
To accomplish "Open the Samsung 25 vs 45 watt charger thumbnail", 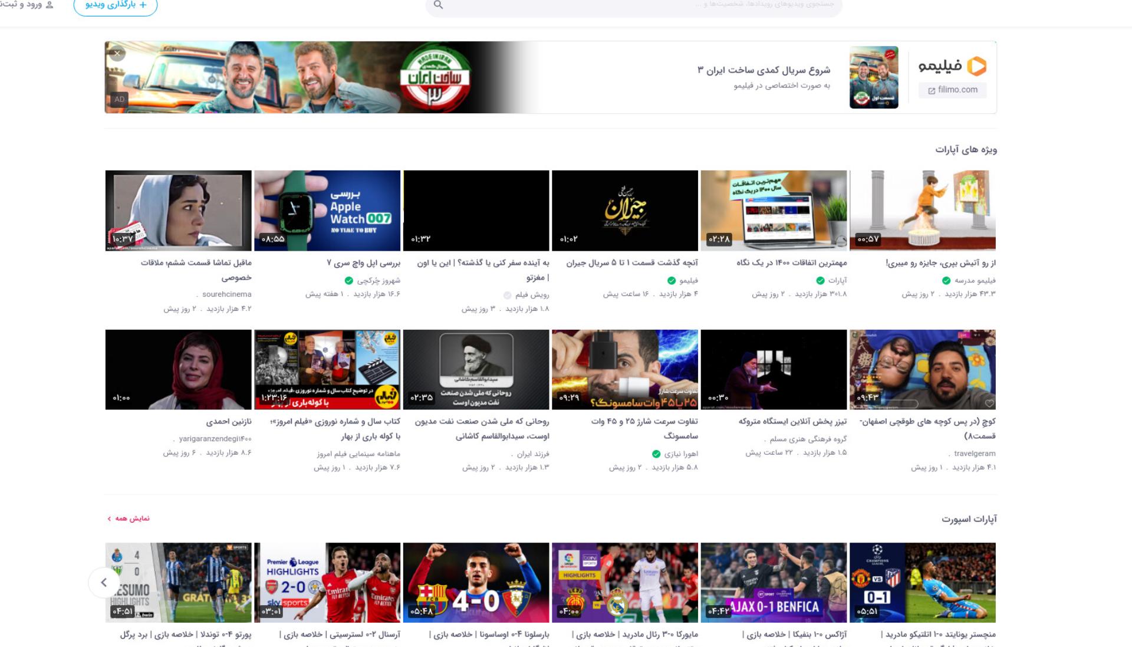I will pos(625,370).
